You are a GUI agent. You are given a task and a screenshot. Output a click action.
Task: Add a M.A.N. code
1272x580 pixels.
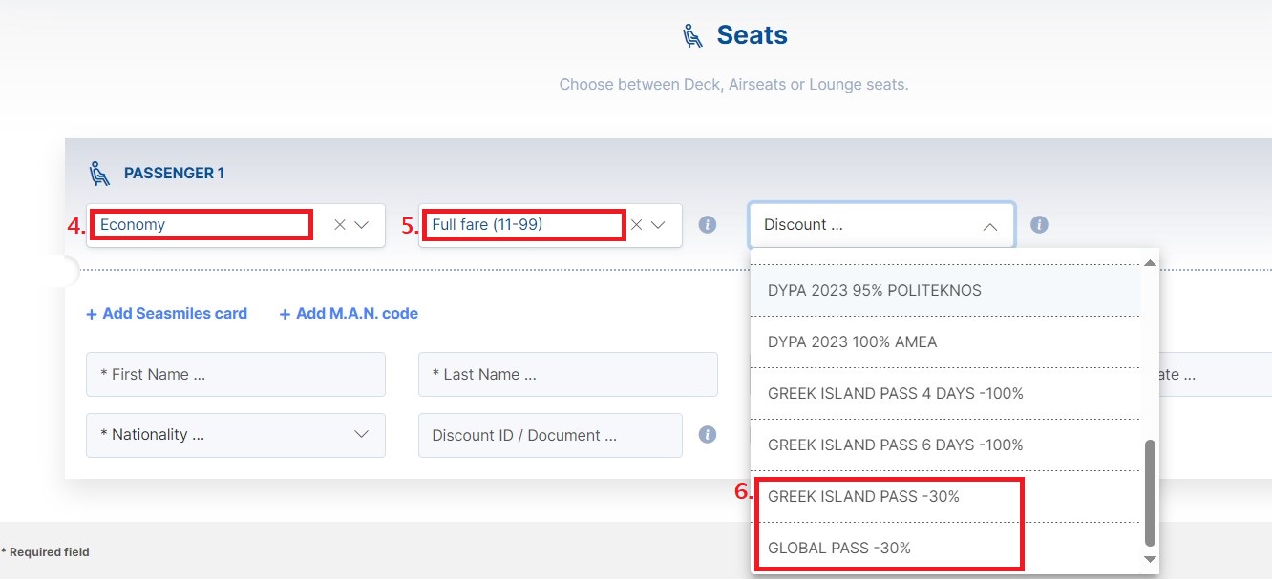349,313
